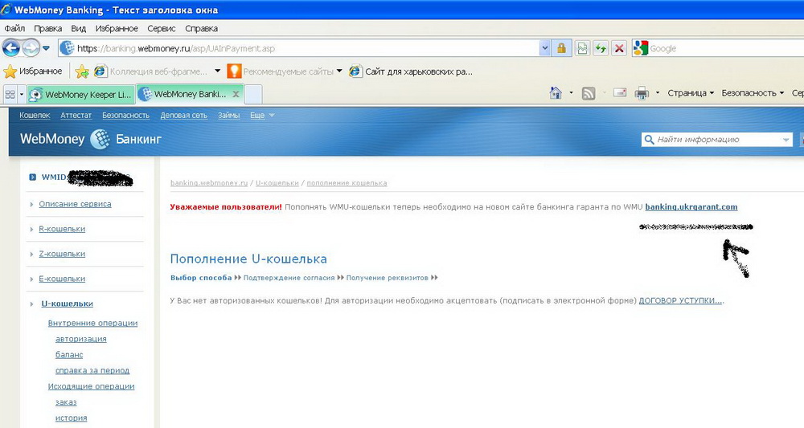Viewport: 804px width, 428px height.
Task: Open the Правка menu
Action: coord(47,29)
